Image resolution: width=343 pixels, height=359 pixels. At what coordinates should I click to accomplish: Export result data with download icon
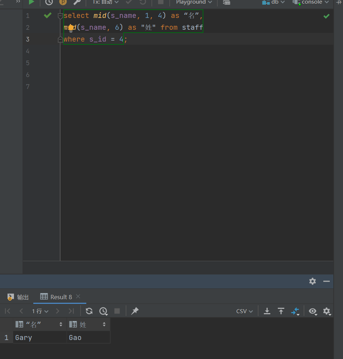click(x=267, y=311)
